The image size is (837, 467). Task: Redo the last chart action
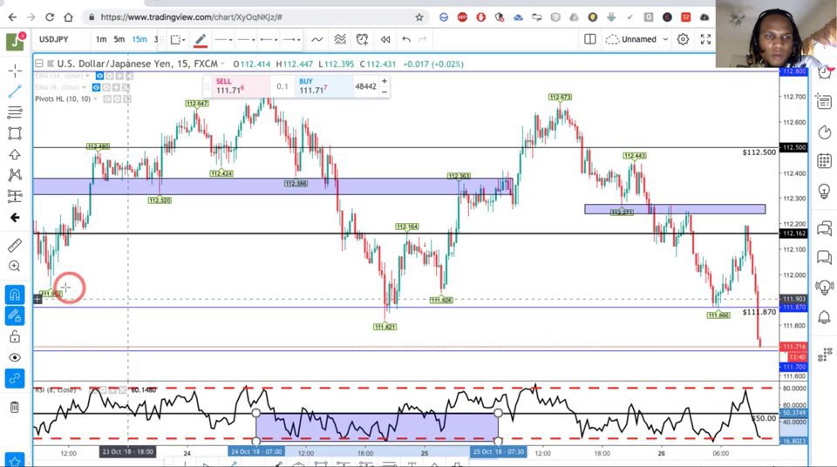pos(423,39)
